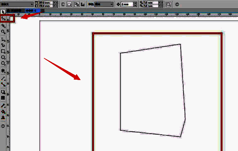Pick the Ellipse tool
The width and height of the screenshot is (238, 151).
(3, 57)
